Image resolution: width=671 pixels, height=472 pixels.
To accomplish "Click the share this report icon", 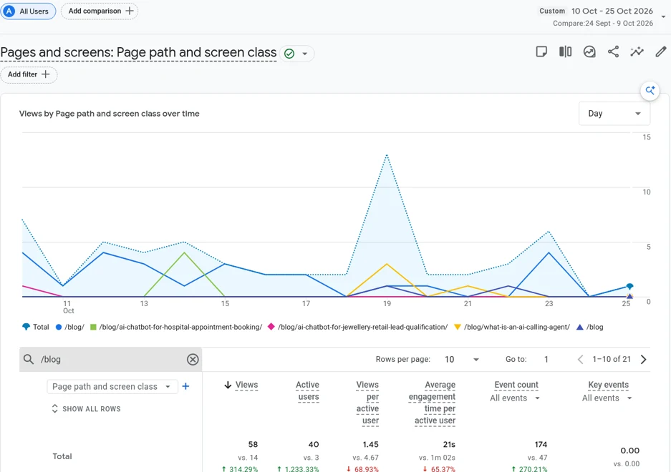I will [x=613, y=51].
